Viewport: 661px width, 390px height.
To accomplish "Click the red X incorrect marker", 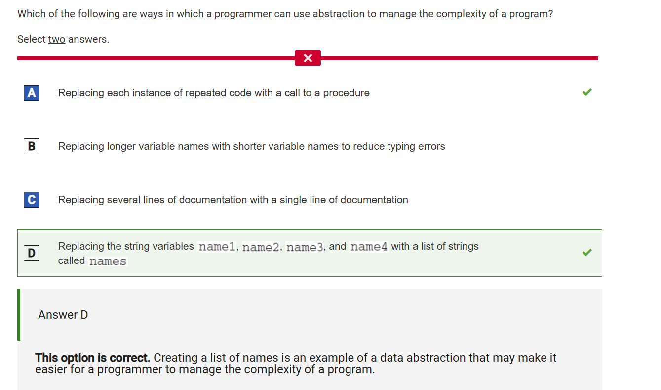I will (x=308, y=58).
